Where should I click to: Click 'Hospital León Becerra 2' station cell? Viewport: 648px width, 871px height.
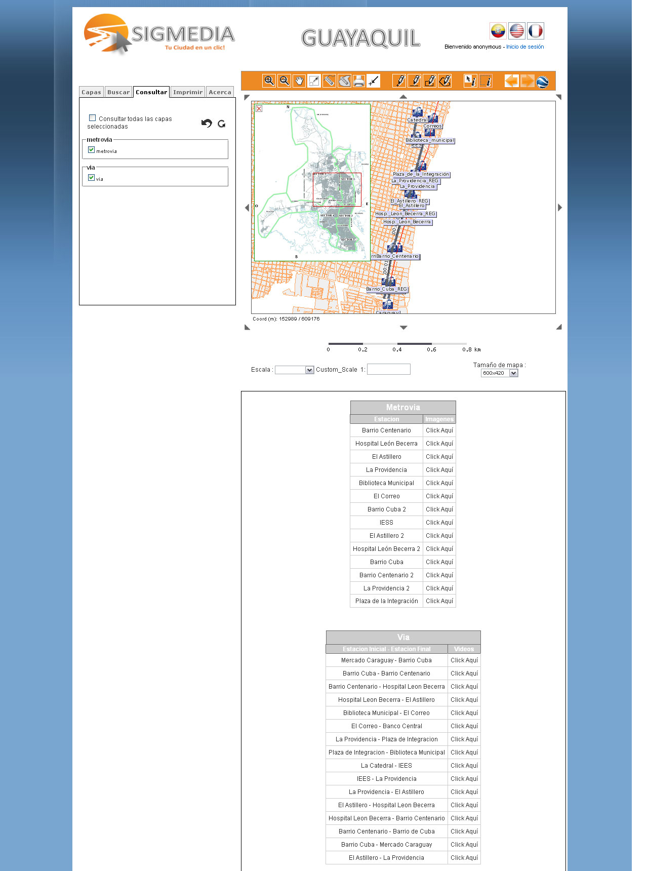pos(386,549)
